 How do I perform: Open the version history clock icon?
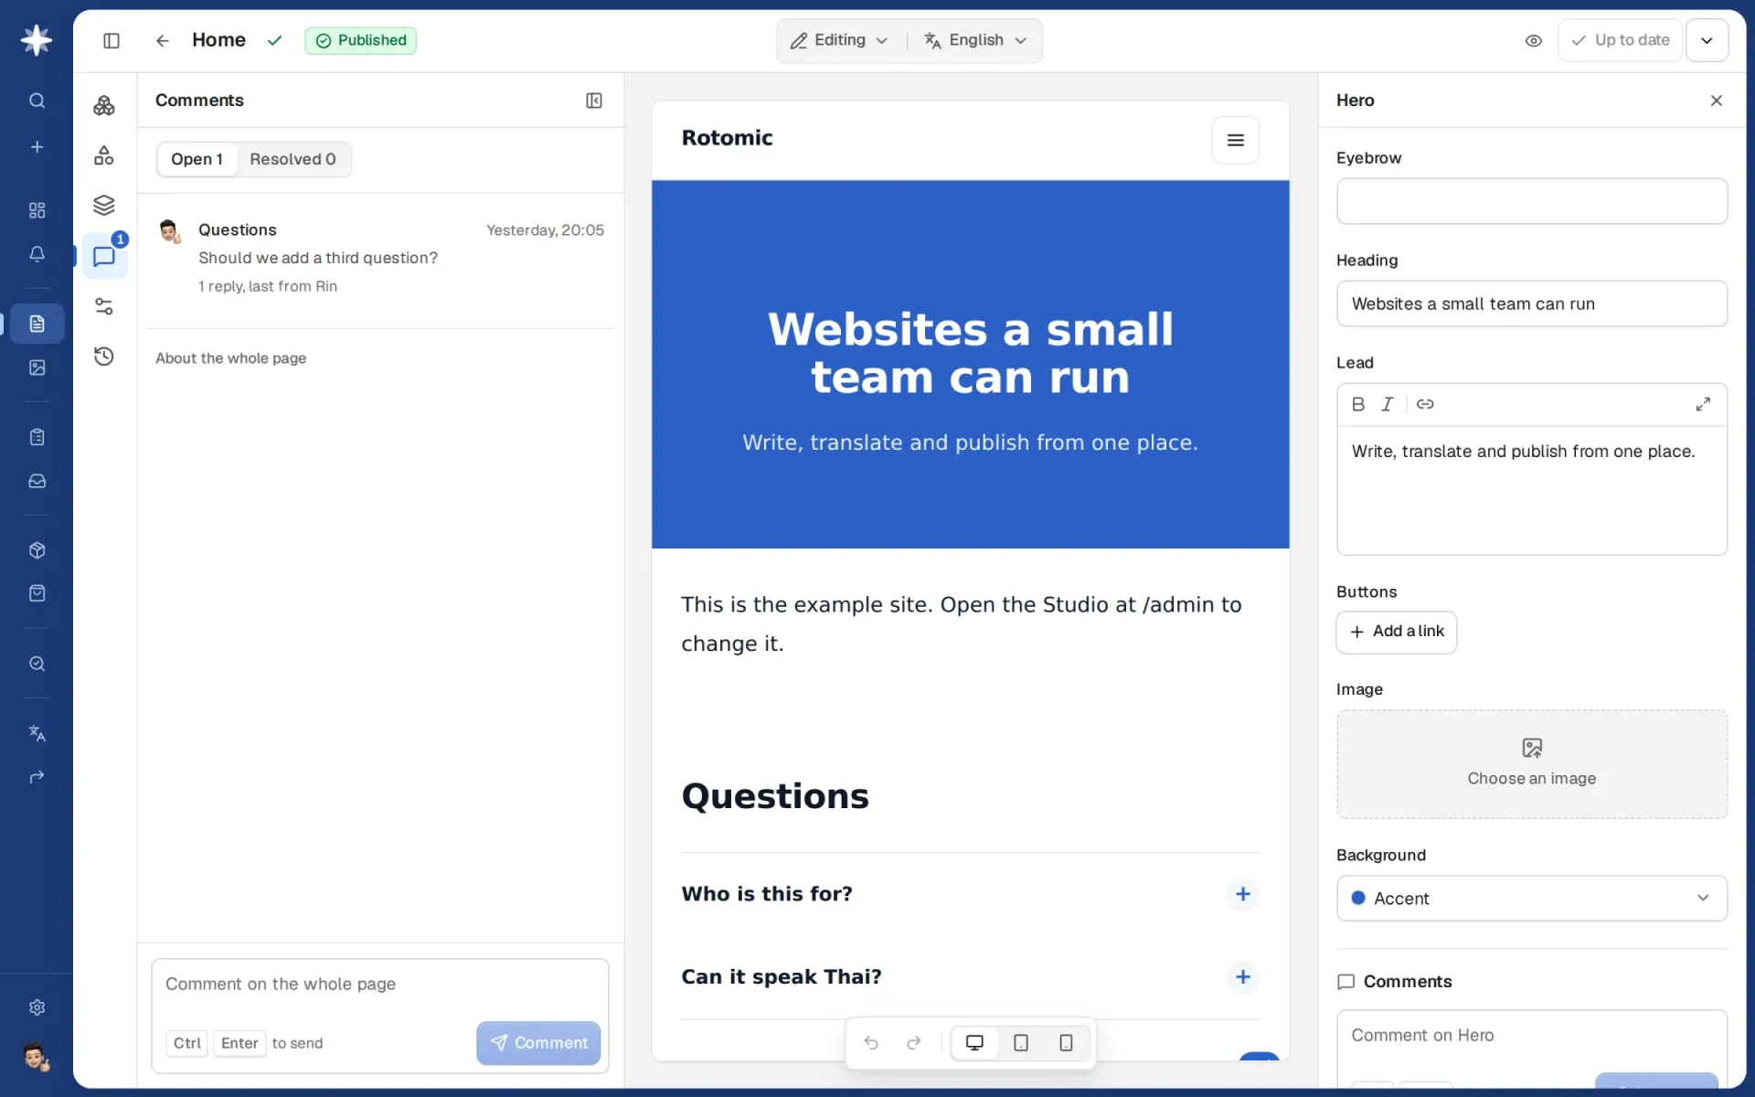104,357
